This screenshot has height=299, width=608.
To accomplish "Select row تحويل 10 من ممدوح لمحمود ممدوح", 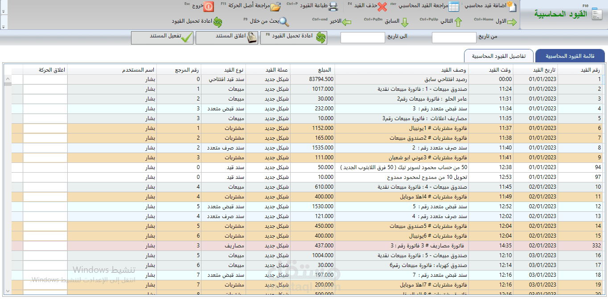I will click(307, 177).
